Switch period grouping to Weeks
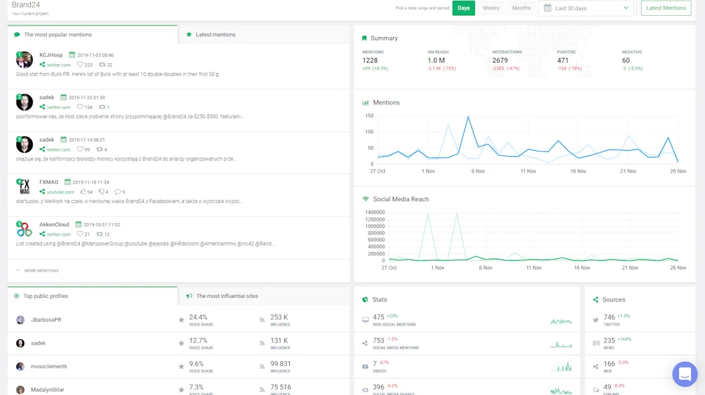Viewport: 705px width, 395px height. tap(491, 8)
